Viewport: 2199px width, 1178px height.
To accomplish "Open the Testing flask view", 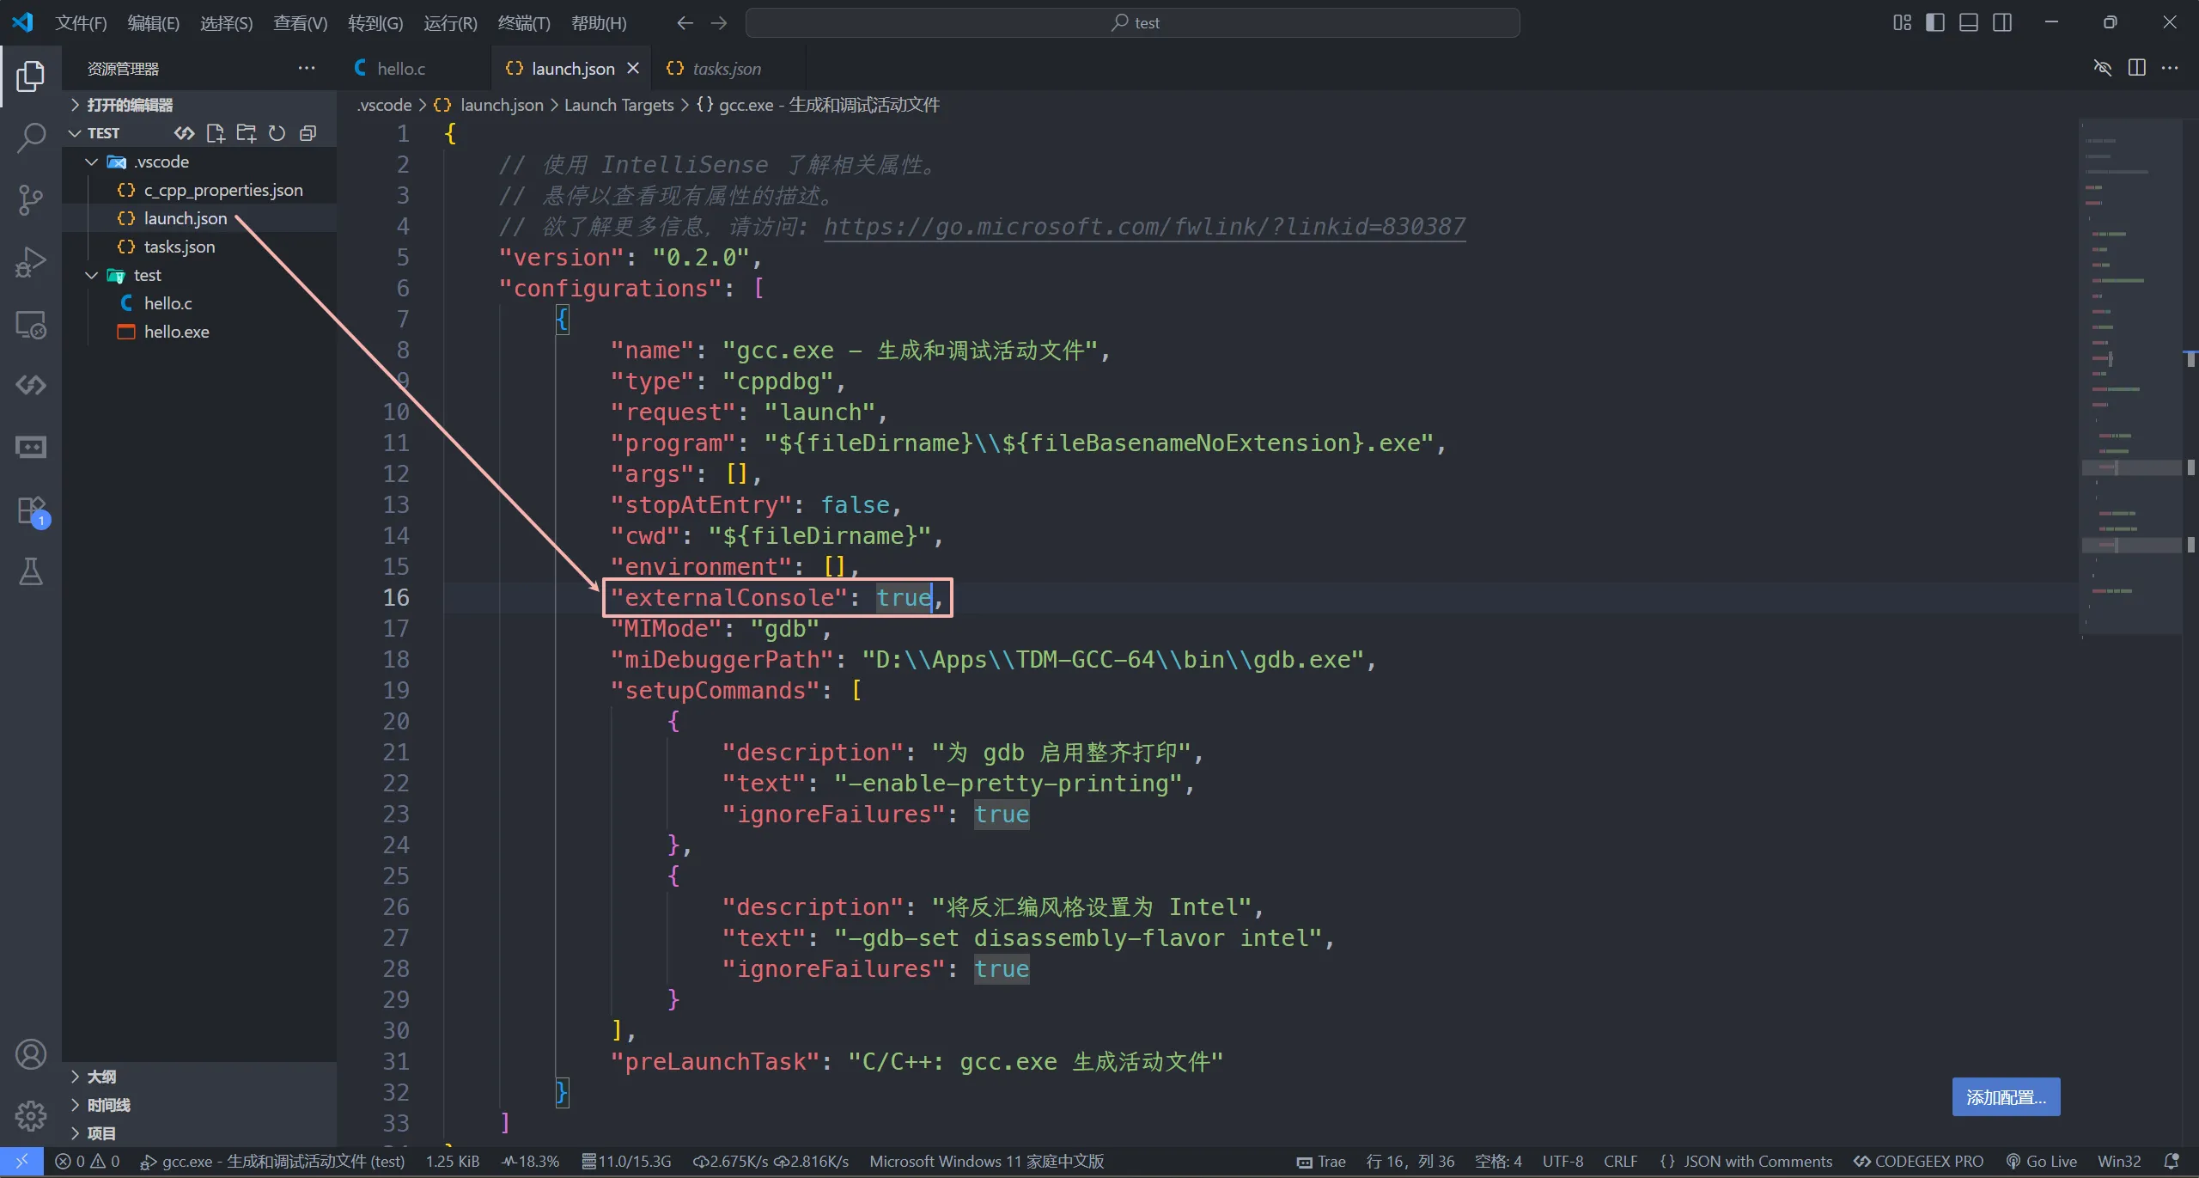I will tap(31, 571).
